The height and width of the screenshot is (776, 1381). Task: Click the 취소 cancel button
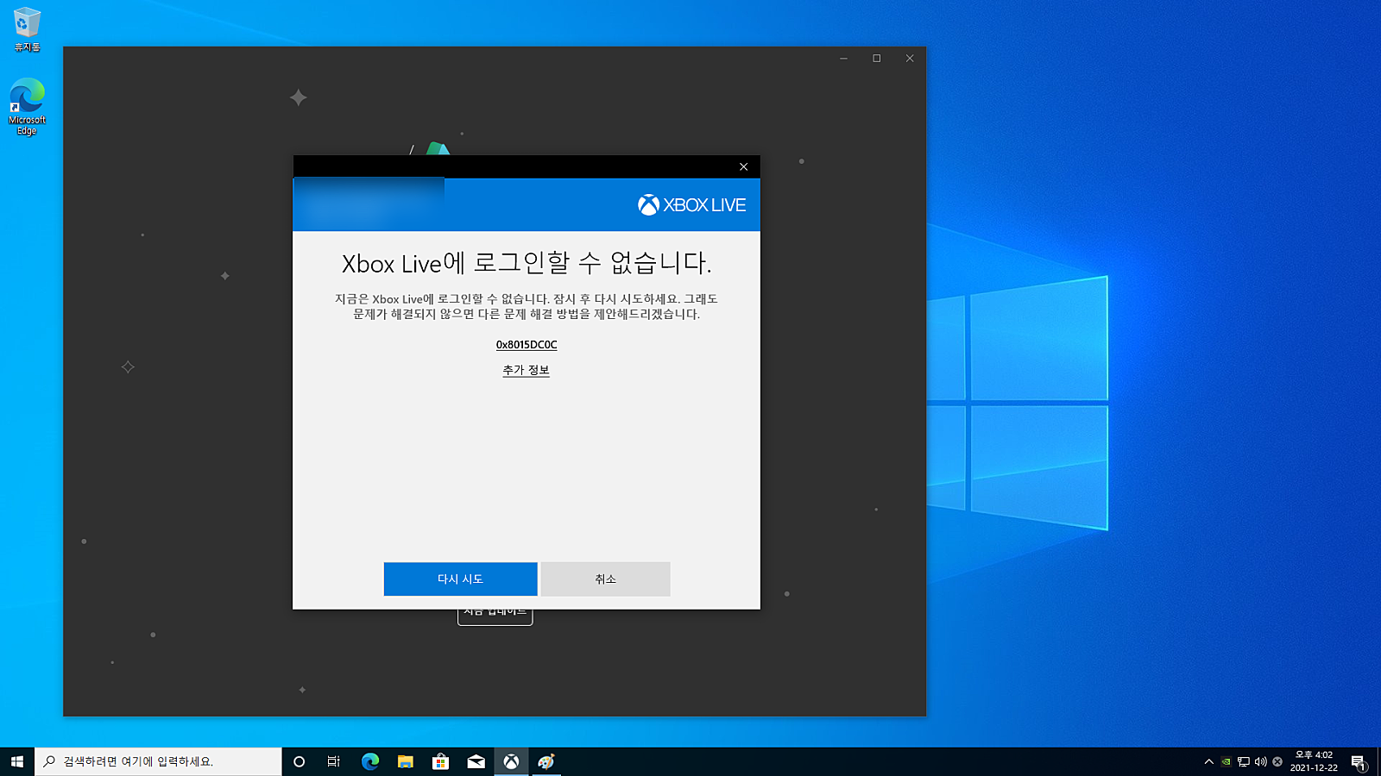pyautogui.click(x=606, y=579)
